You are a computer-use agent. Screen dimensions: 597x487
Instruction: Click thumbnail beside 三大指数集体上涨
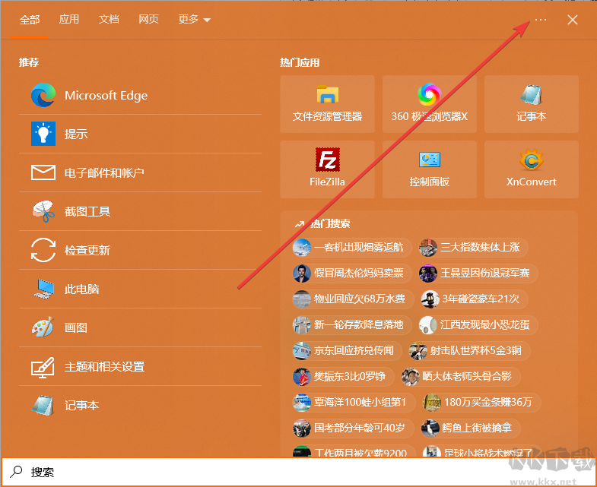tap(428, 248)
